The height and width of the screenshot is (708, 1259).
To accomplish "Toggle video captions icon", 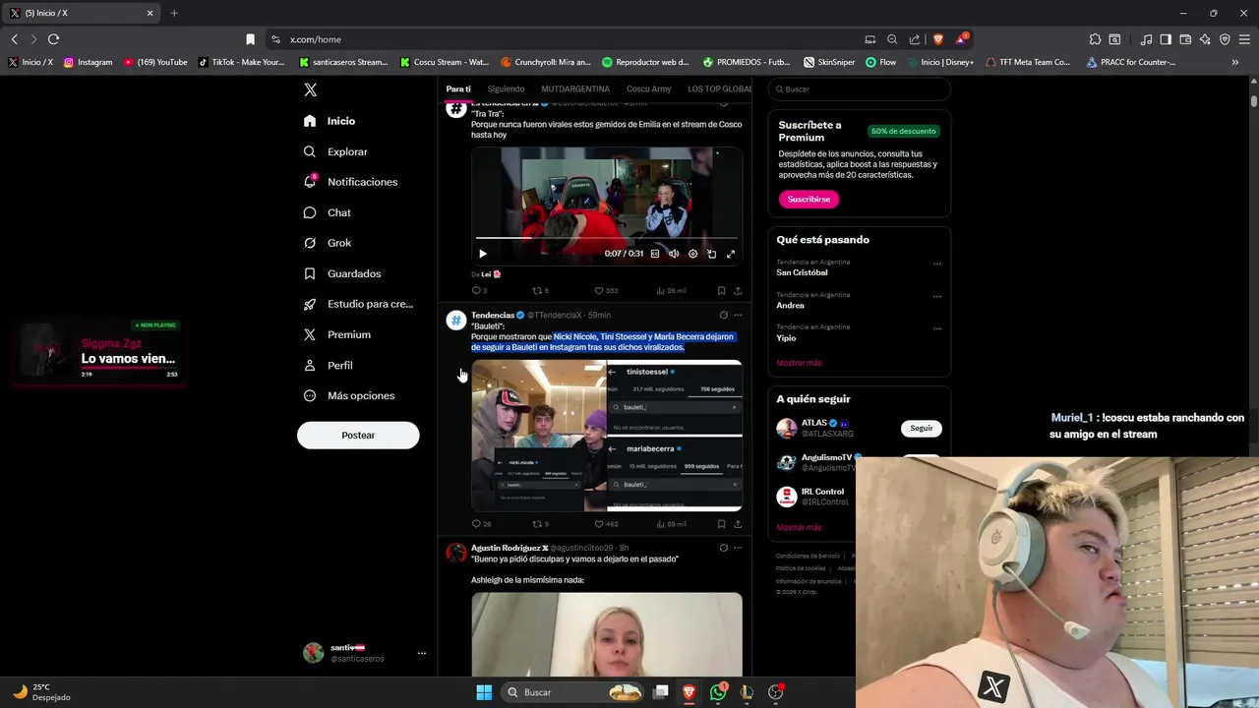I will tap(655, 254).
